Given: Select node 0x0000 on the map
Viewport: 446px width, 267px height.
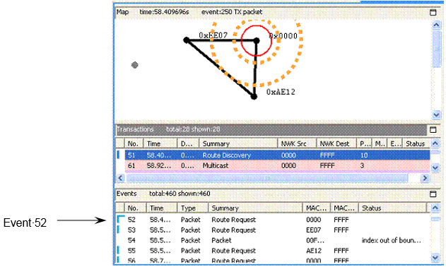Looking at the screenshot, I should (x=257, y=41).
